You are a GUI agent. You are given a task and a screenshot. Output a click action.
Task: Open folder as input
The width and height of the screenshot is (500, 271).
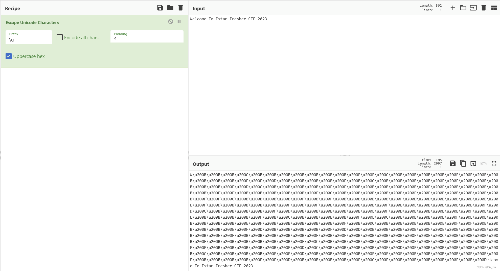click(x=463, y=8)
